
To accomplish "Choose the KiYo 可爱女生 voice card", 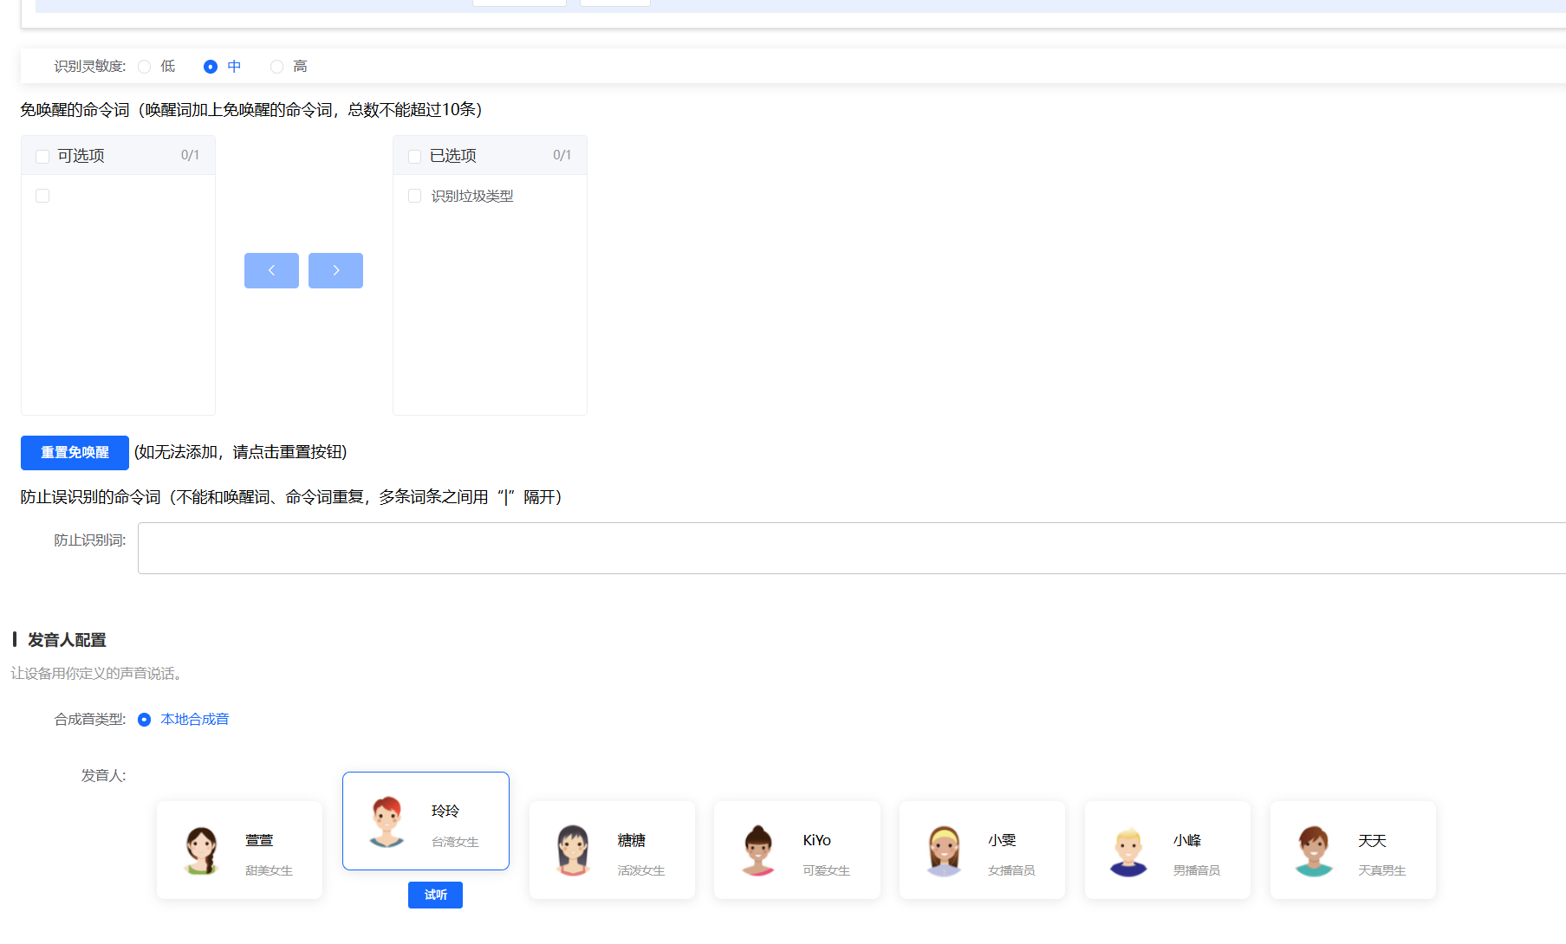I will [x=797, y=850].
